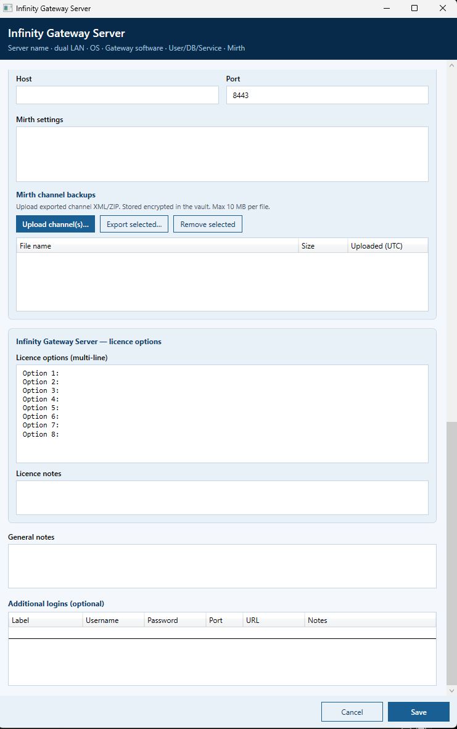This screenshot has height=729, width=457.
Task: Click the scrollbar up arrow
Action: [451, 65]
